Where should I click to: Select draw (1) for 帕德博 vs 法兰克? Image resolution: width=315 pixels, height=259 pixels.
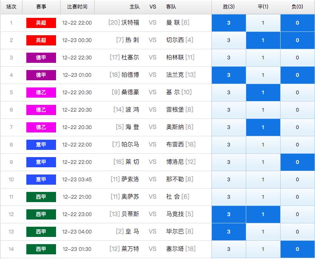tap(263, 75)
